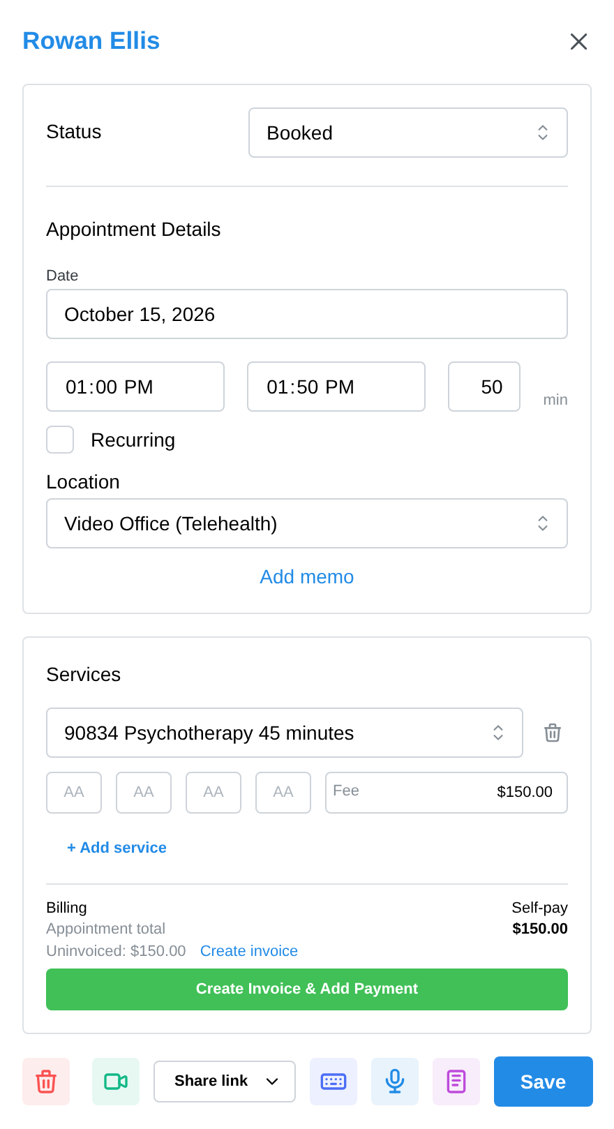Screen dimensions: 614x1129
Task: Open the Location dropdown Video Office (Telehealth)
Action: [307, 523]
